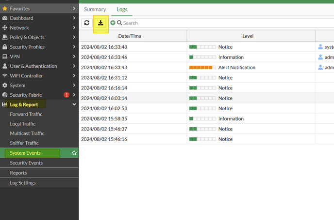334x220 pixels.
Task: Open the Reports page
Action: pos(18,173)
